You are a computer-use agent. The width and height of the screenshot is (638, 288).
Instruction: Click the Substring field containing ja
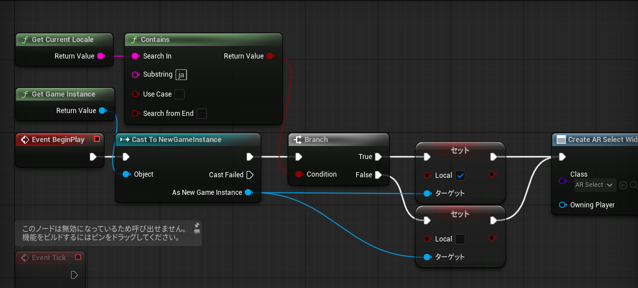(x=181, y=75)
